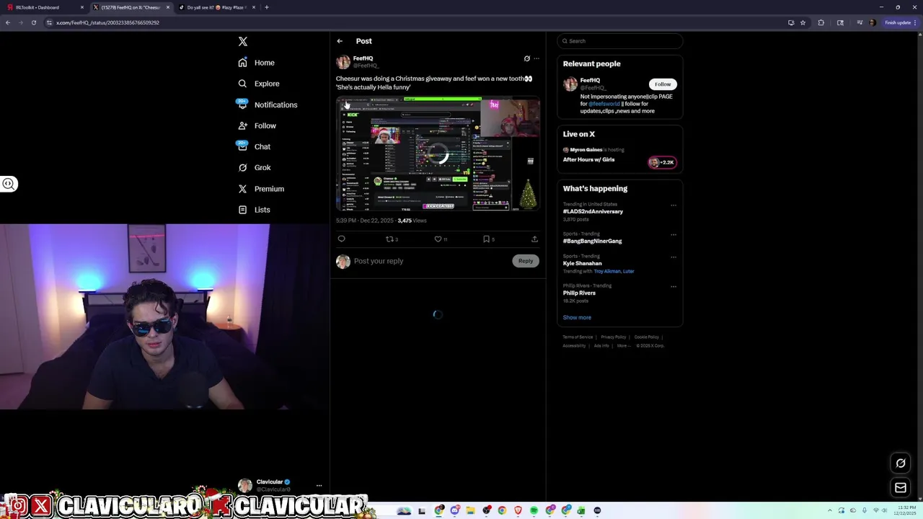Open a new browser tab
Viewport: 923px width, 519px height.
tap(267, 7)
